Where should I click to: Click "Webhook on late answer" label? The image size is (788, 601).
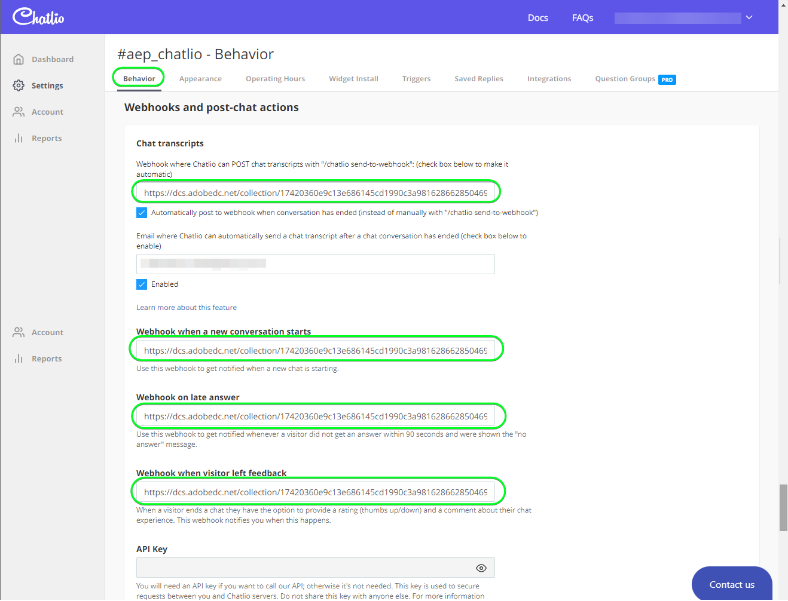click(x=188, y=397)
